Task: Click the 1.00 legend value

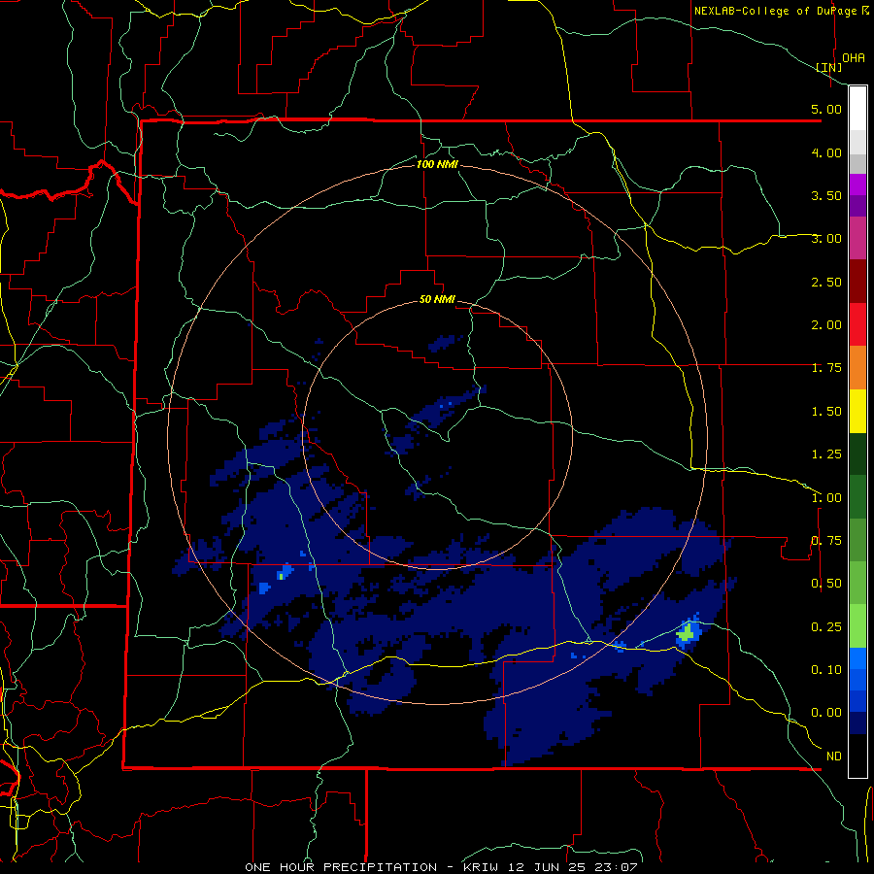Action: 826,498
